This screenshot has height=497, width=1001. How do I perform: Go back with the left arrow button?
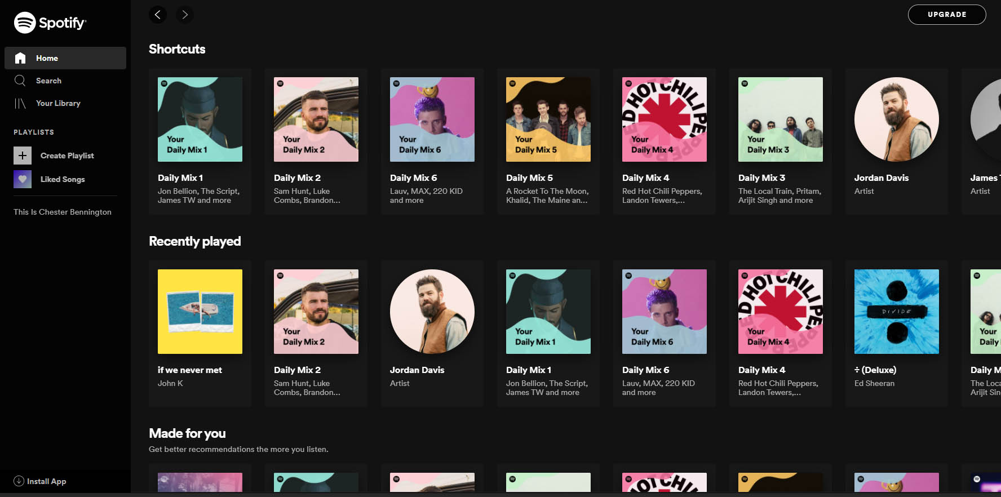[158, 15]
